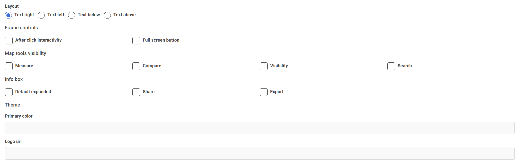520x164 pixels.
Task: Enable the Compare map tool checkbox
Action: tap(136, 66)
